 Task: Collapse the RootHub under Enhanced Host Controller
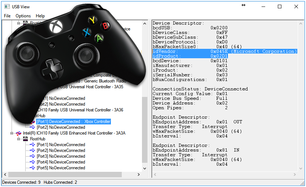[x=18, y=139]
